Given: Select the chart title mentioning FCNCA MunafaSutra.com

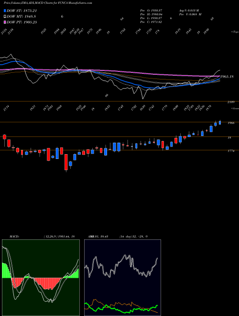Looking at the screenshot, I should (48, 3).
